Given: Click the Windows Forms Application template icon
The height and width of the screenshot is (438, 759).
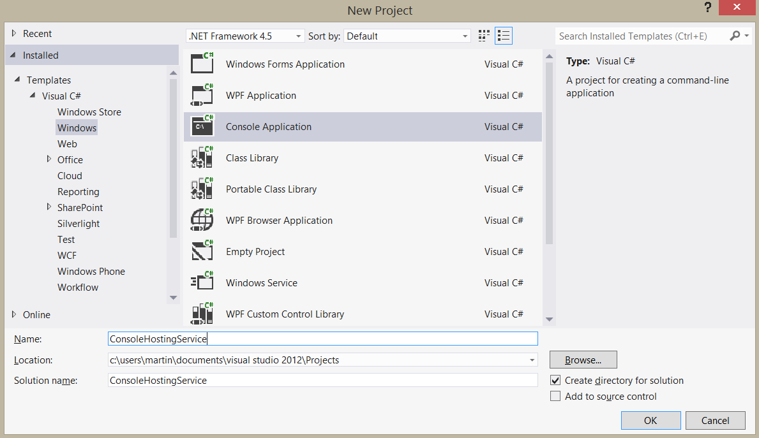Looking at the screenshot, I should [x=202, y=63].
